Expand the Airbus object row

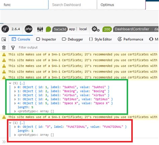15,95
